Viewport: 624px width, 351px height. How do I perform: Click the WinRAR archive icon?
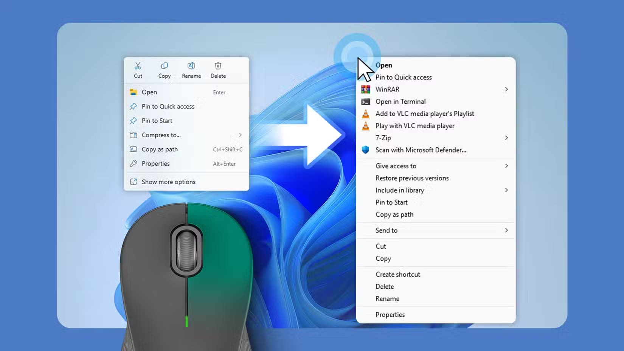click(x=366, y=89)
